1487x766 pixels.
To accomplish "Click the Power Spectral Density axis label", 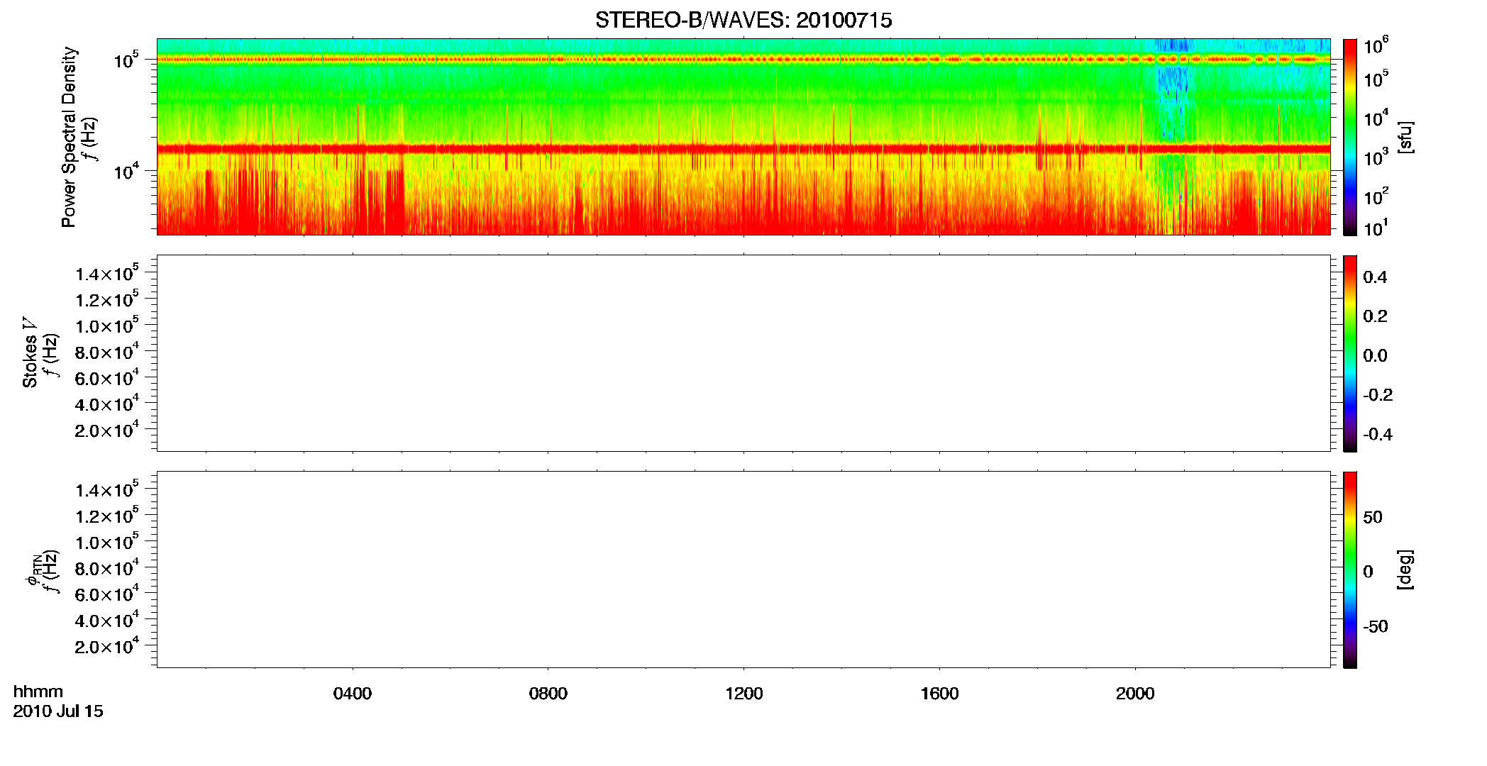I will pos(69,137).
